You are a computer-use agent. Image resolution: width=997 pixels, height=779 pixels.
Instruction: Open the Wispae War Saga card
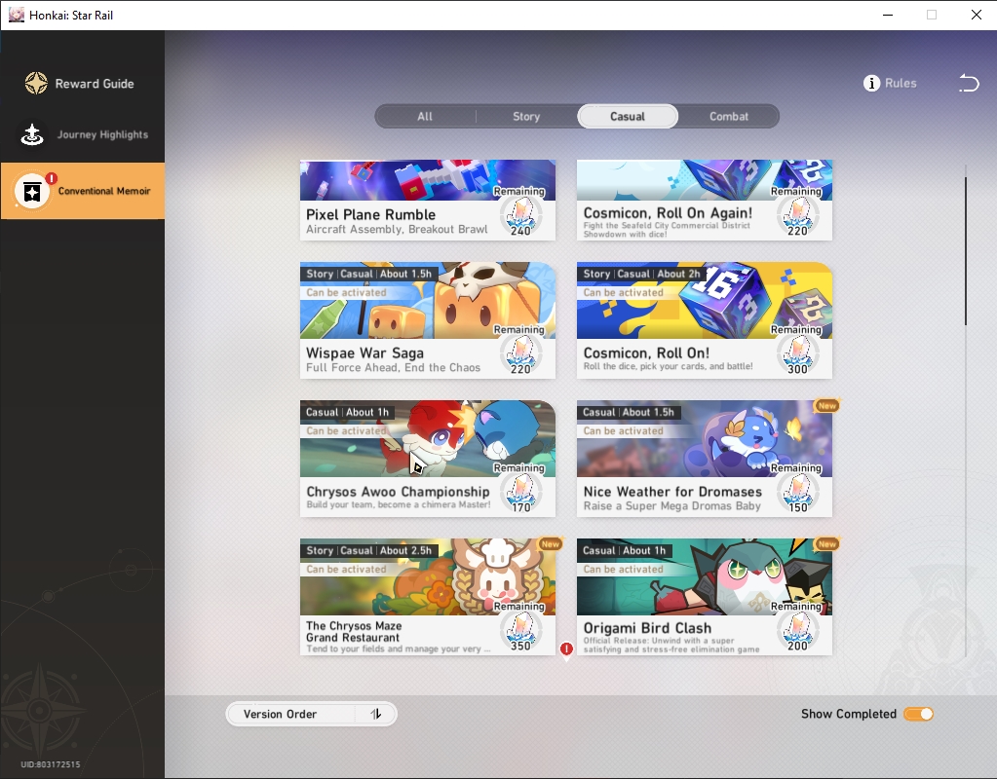click(x=428, y=320)
